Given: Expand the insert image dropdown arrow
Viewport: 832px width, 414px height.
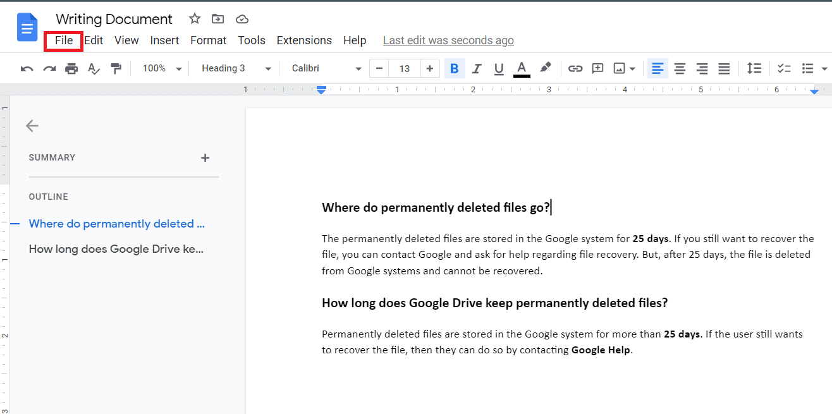Looking at the screenshot, I should coord(632,68).
